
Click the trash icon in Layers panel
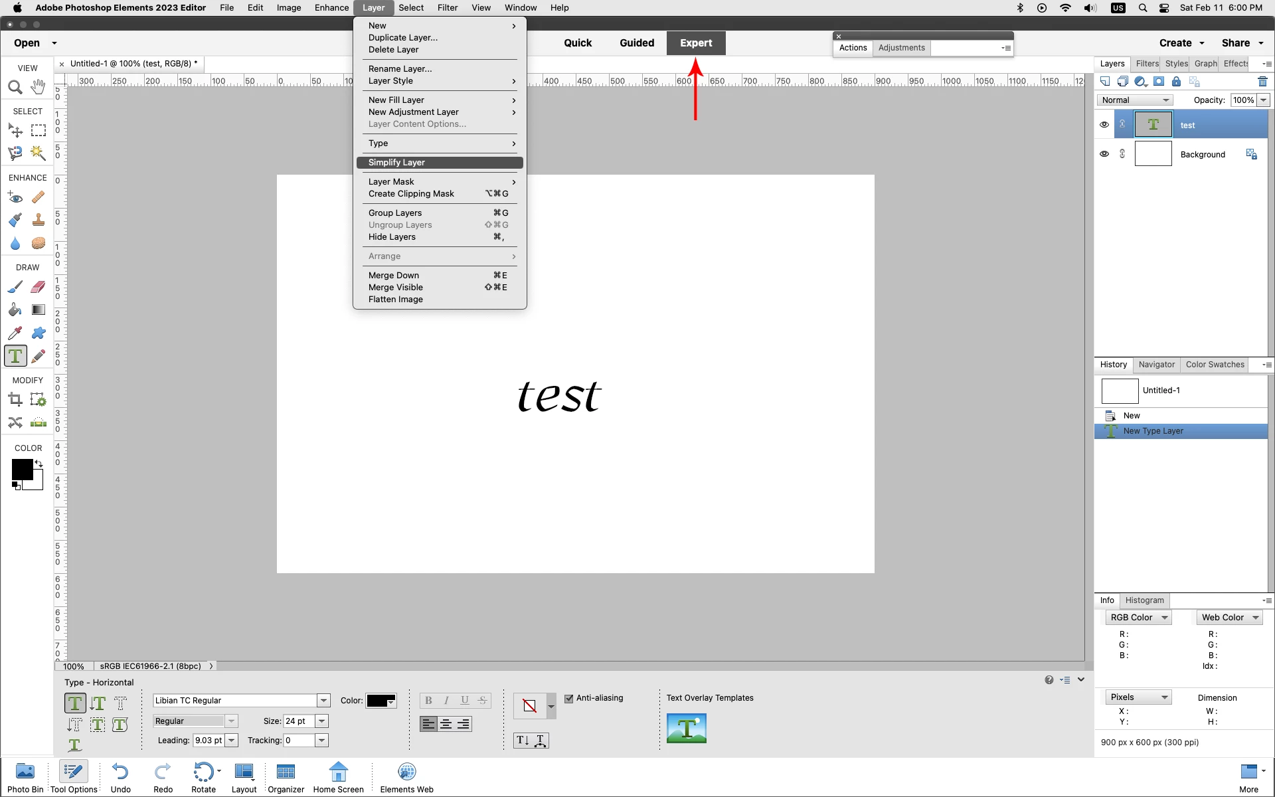point(1262,82)
